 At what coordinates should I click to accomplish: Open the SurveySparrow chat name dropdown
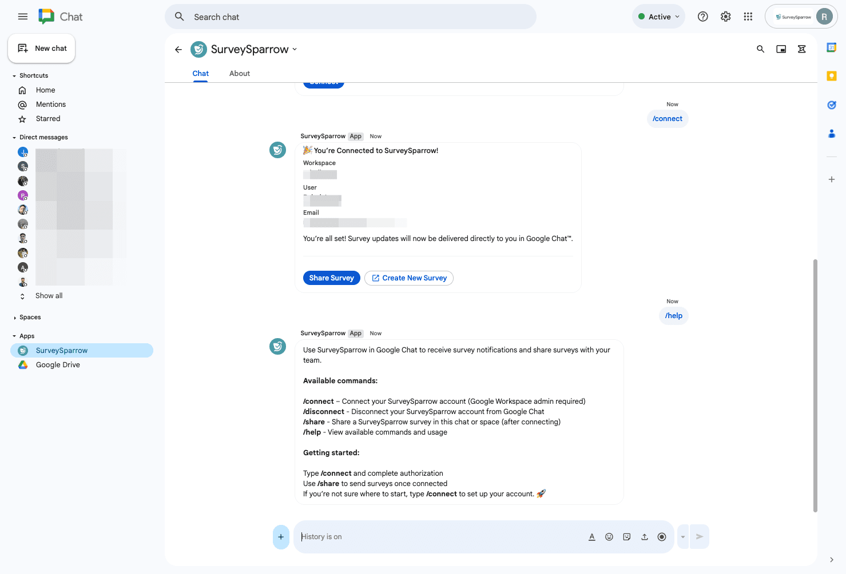[x=295, y=49]
